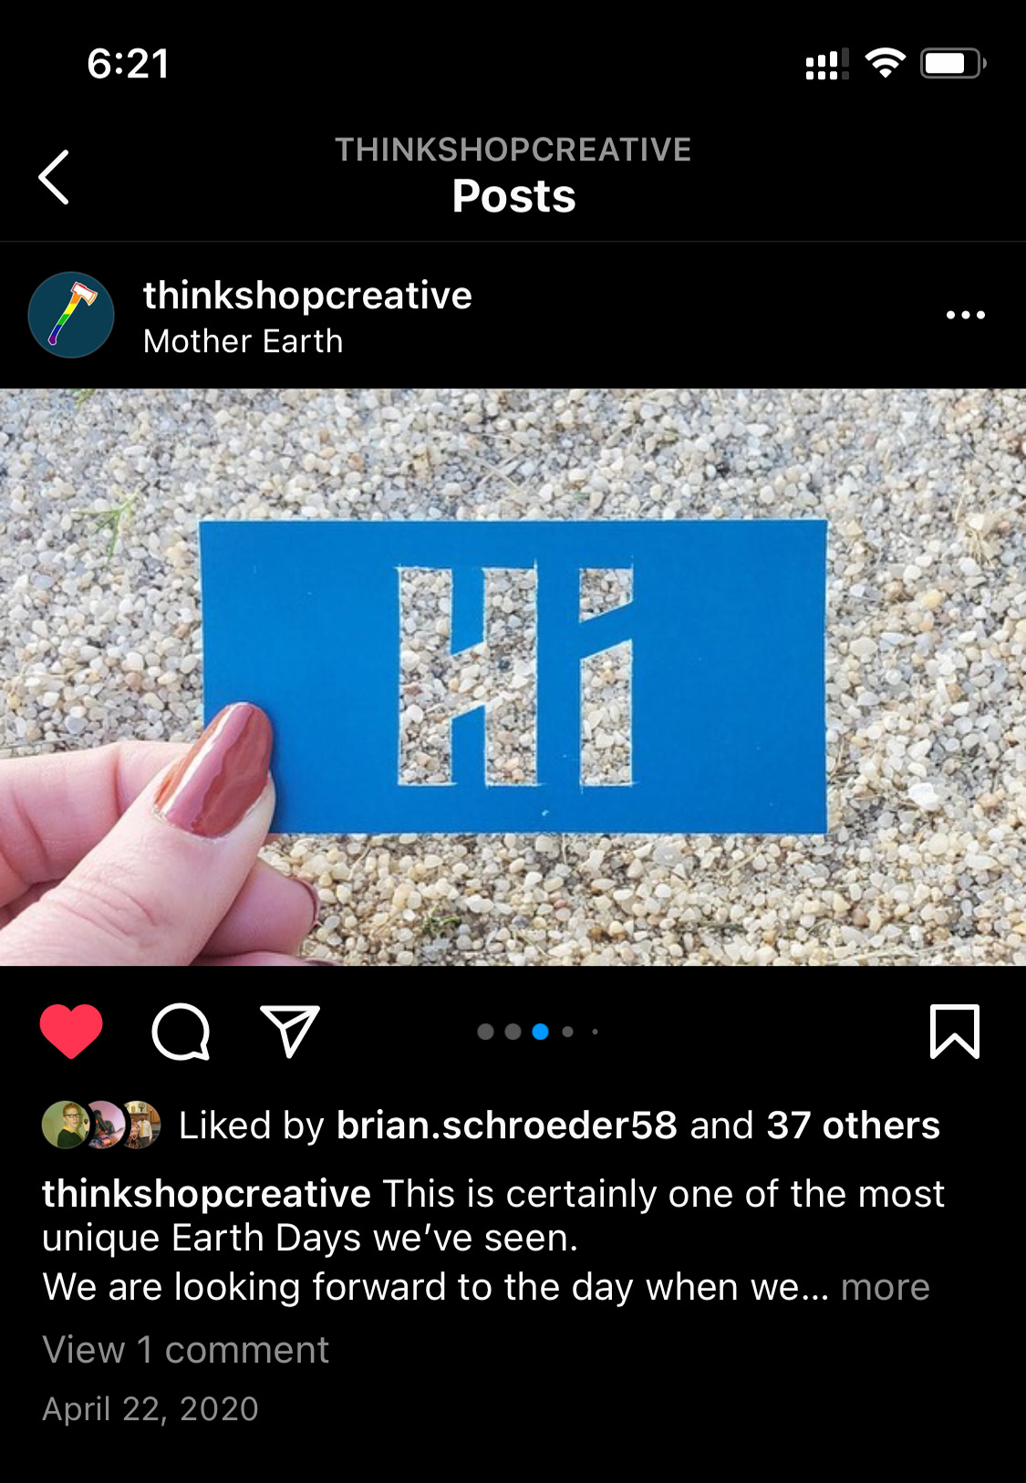Viewport: 1026px width, 1483px height.
Task: Open the thinkshopcreative username in post header
Action: coord(307,296)
